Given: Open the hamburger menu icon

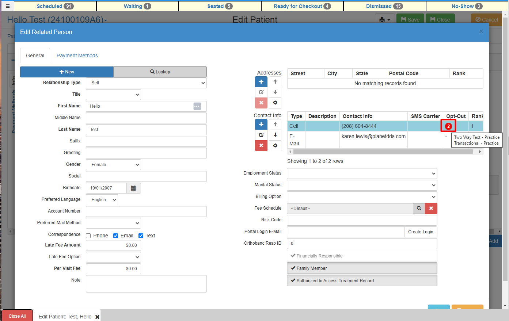Looking at the screenshot, I should point(7,6).
